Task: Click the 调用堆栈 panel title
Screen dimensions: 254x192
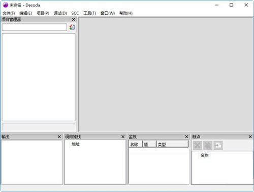Action: (x=73, y=136)
